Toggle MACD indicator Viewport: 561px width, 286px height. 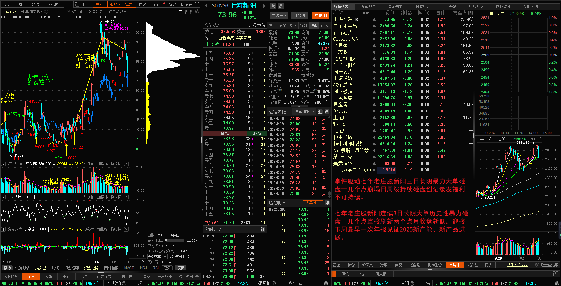[129, 268]
